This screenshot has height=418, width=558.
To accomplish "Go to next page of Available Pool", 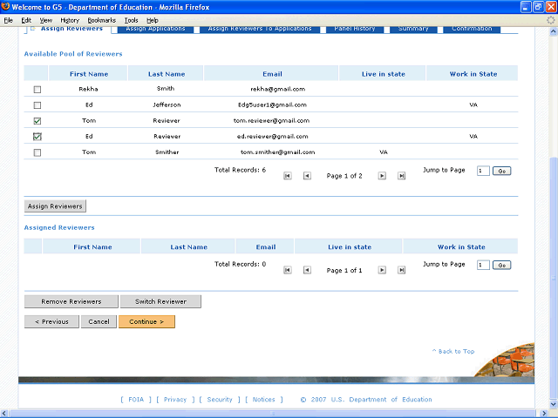I will (x=382, y=176).
